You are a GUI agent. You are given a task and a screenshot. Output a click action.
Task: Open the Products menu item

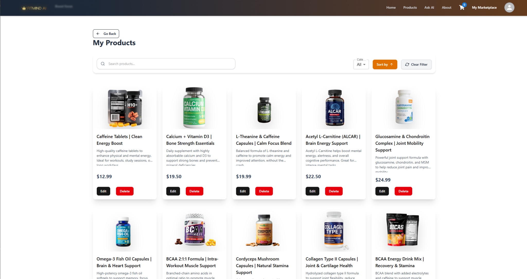410,7
